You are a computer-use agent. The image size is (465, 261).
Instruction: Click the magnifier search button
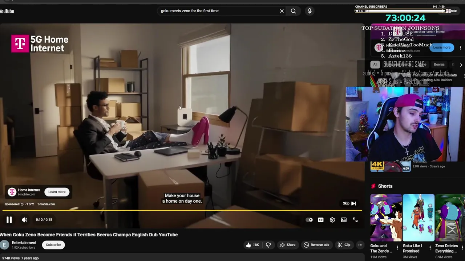293,11
